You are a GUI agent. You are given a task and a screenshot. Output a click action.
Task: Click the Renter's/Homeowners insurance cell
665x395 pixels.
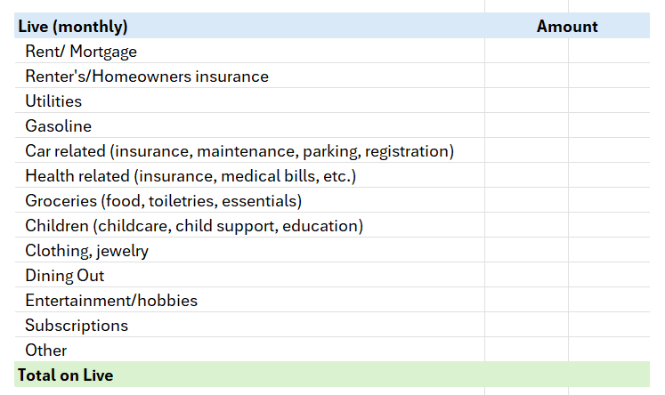pyautogui.click(x=147, y=77)
